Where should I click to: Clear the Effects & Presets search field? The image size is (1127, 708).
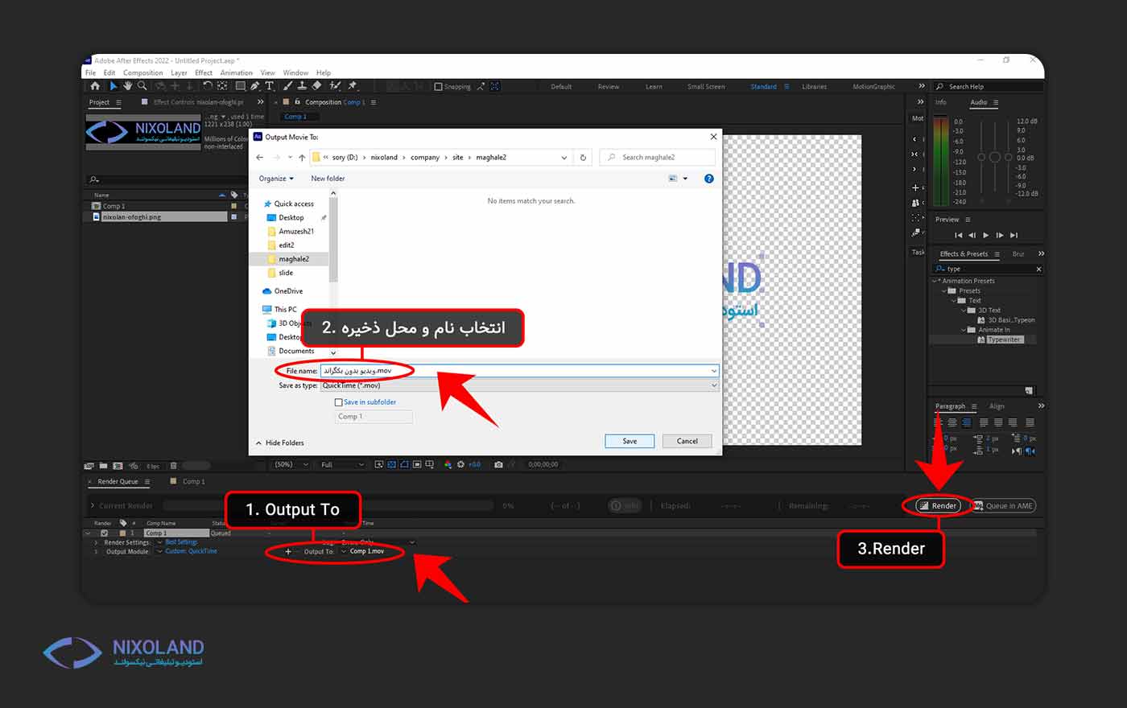(x=1038, y=269)
